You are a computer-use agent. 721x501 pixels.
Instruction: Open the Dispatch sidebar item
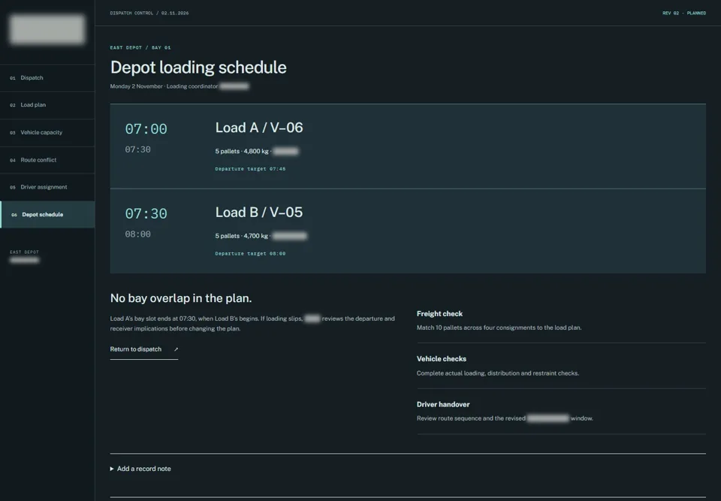tap(47, 78)
